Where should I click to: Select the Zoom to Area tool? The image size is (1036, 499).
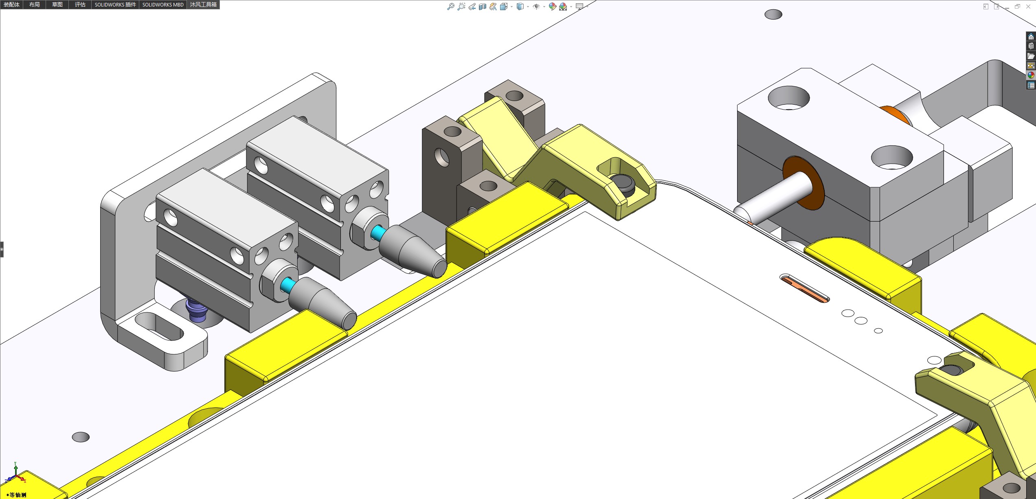coord(461,7)
